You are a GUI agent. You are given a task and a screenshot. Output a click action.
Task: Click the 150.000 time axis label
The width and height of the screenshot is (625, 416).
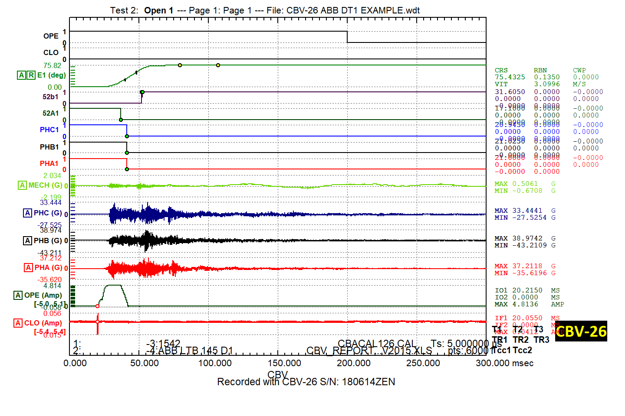tap(284, 363)
